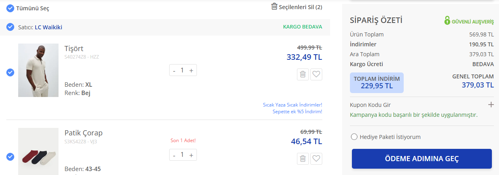Select the Hediye Paketi İstiyorum radio option

(x=354, y=137)
